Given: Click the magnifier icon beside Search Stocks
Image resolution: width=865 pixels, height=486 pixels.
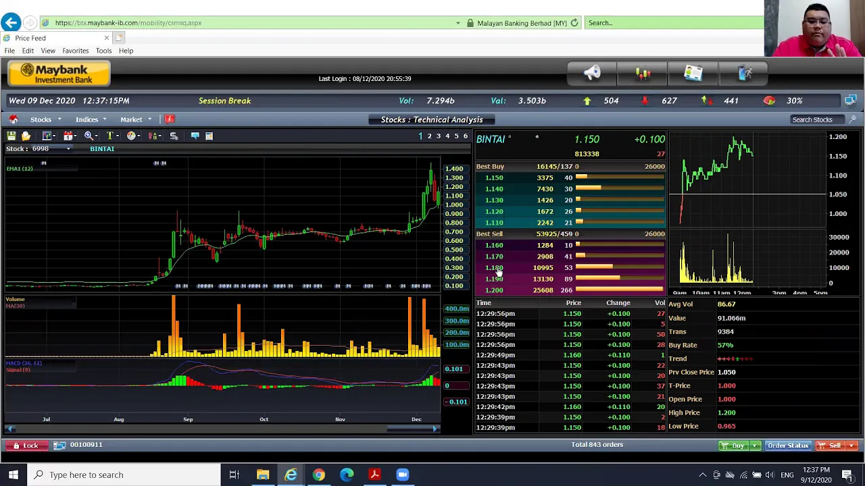Looking at the screenshot, I should point(852,119).
